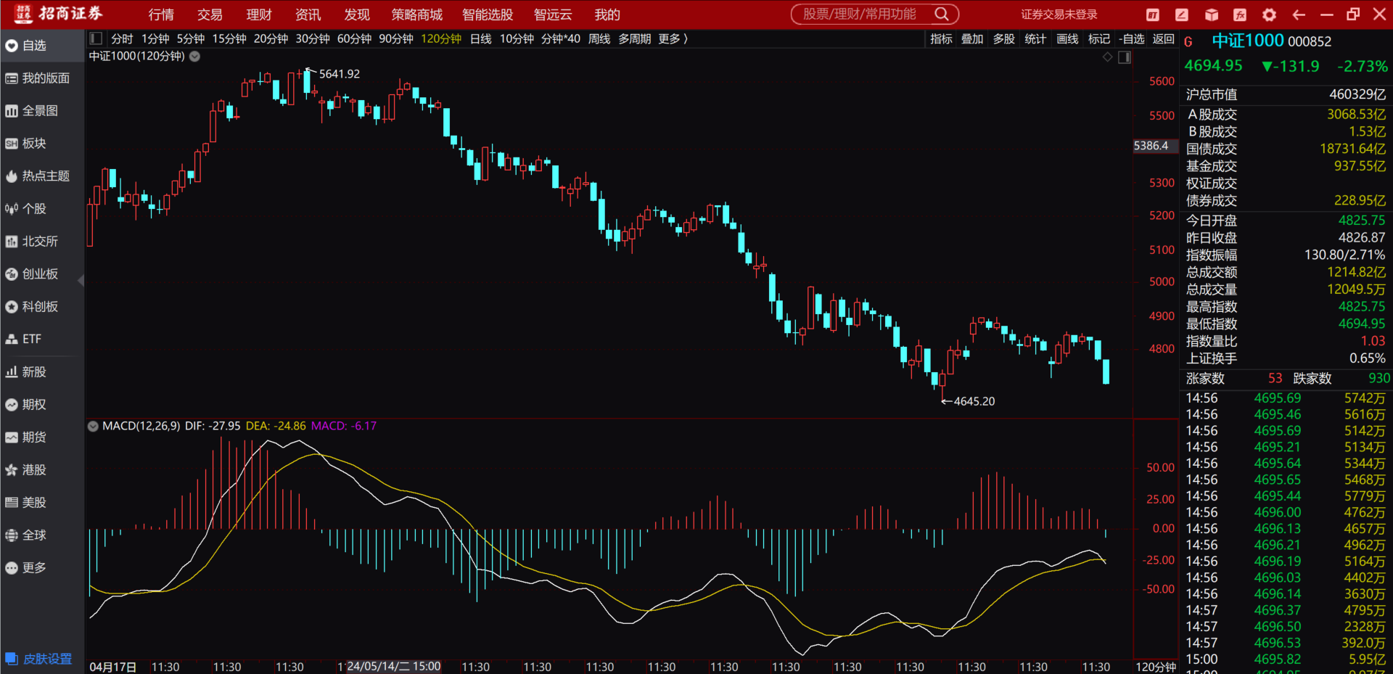Image resolution: width=1393 pixels, height=674 pixels.
Task: Switch chart to 分时 period
Action: point(122,38)
